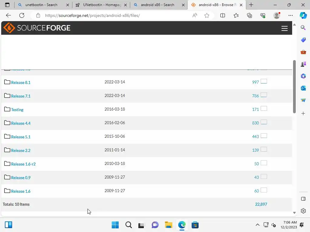
Task: Tick the checkbox for Testing folder
Action: coord(264,108)
